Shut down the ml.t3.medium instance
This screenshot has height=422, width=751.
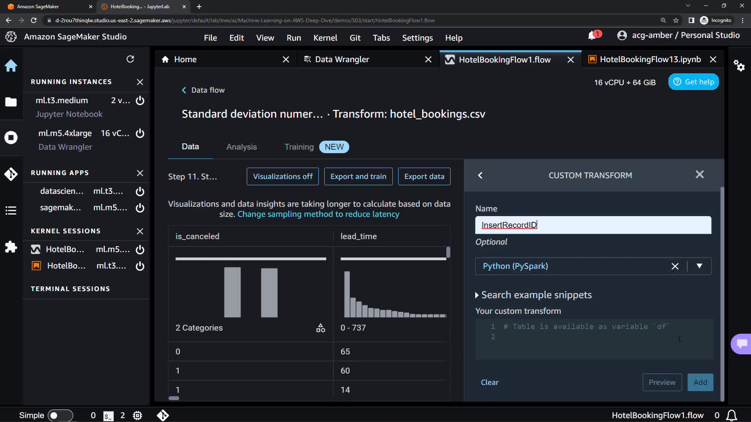pos(140,100)
